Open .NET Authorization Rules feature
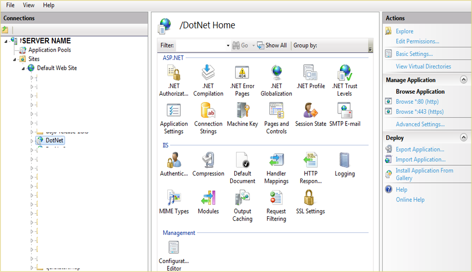 point(174,80)
